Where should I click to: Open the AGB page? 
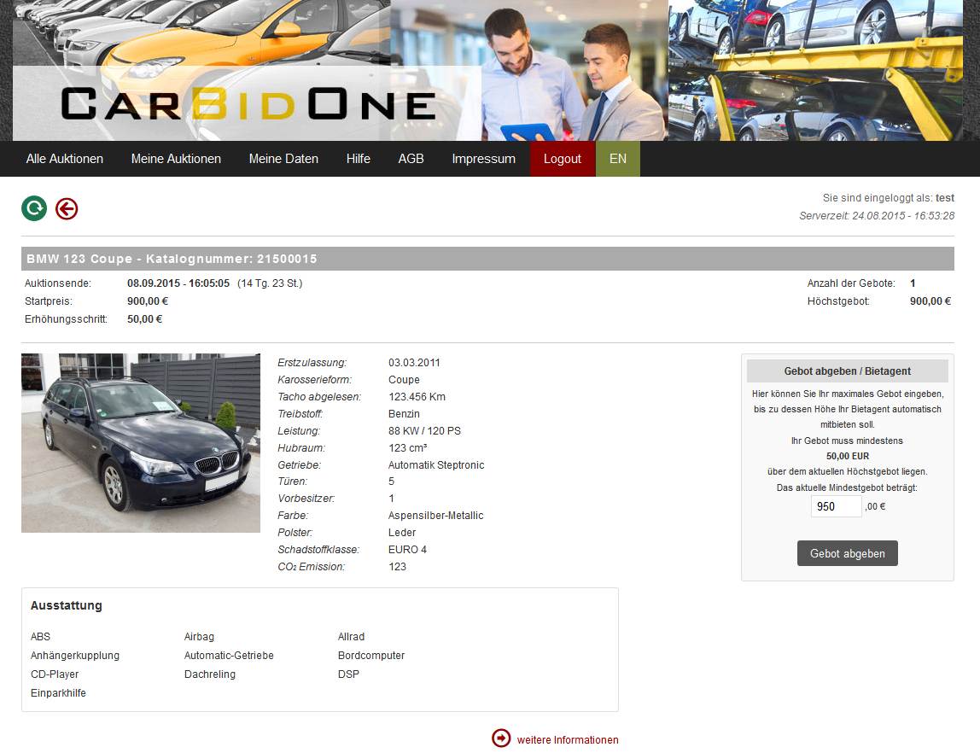tap(411, 159)
